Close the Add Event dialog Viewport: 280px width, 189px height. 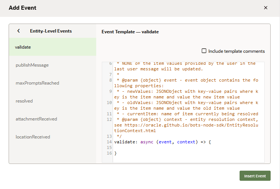[266, 8]
